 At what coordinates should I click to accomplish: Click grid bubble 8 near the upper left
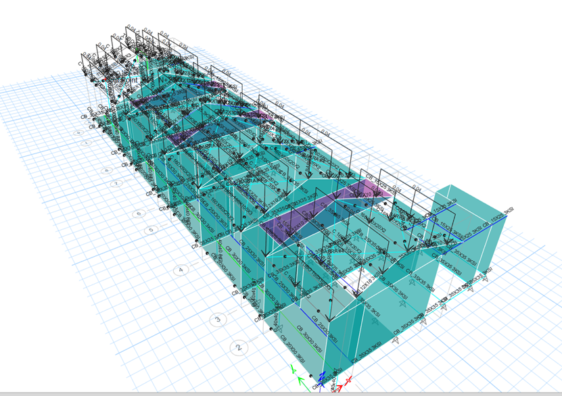click(x=106, y=169)
